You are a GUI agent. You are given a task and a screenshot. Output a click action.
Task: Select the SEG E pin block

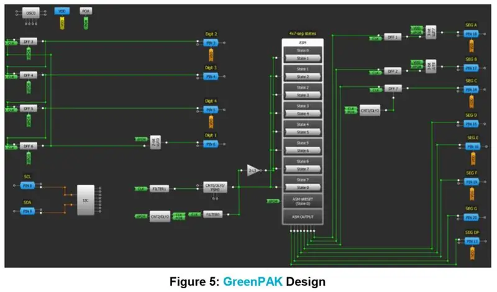click(473, 147)
